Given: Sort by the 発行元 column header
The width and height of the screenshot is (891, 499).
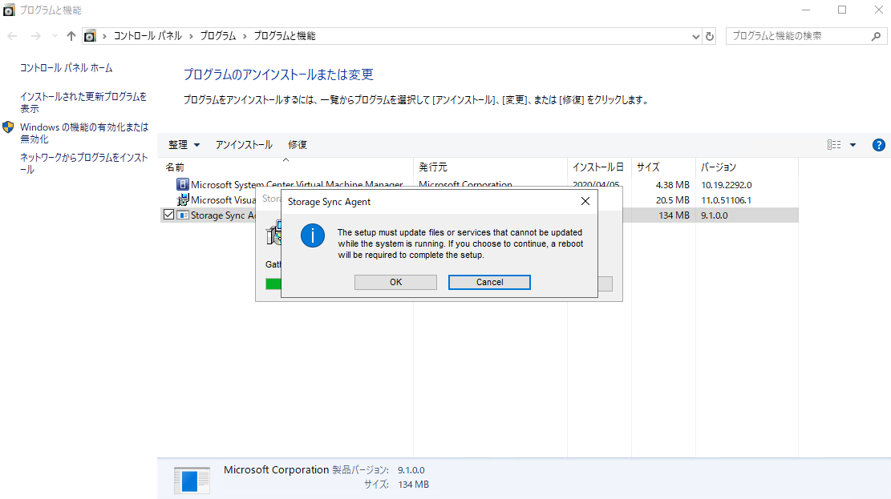Looking at the screenshot, I should 490,167.
